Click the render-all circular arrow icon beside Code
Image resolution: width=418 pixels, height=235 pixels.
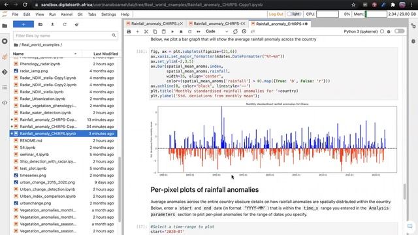pyautogui.click(x=235, y=31)
